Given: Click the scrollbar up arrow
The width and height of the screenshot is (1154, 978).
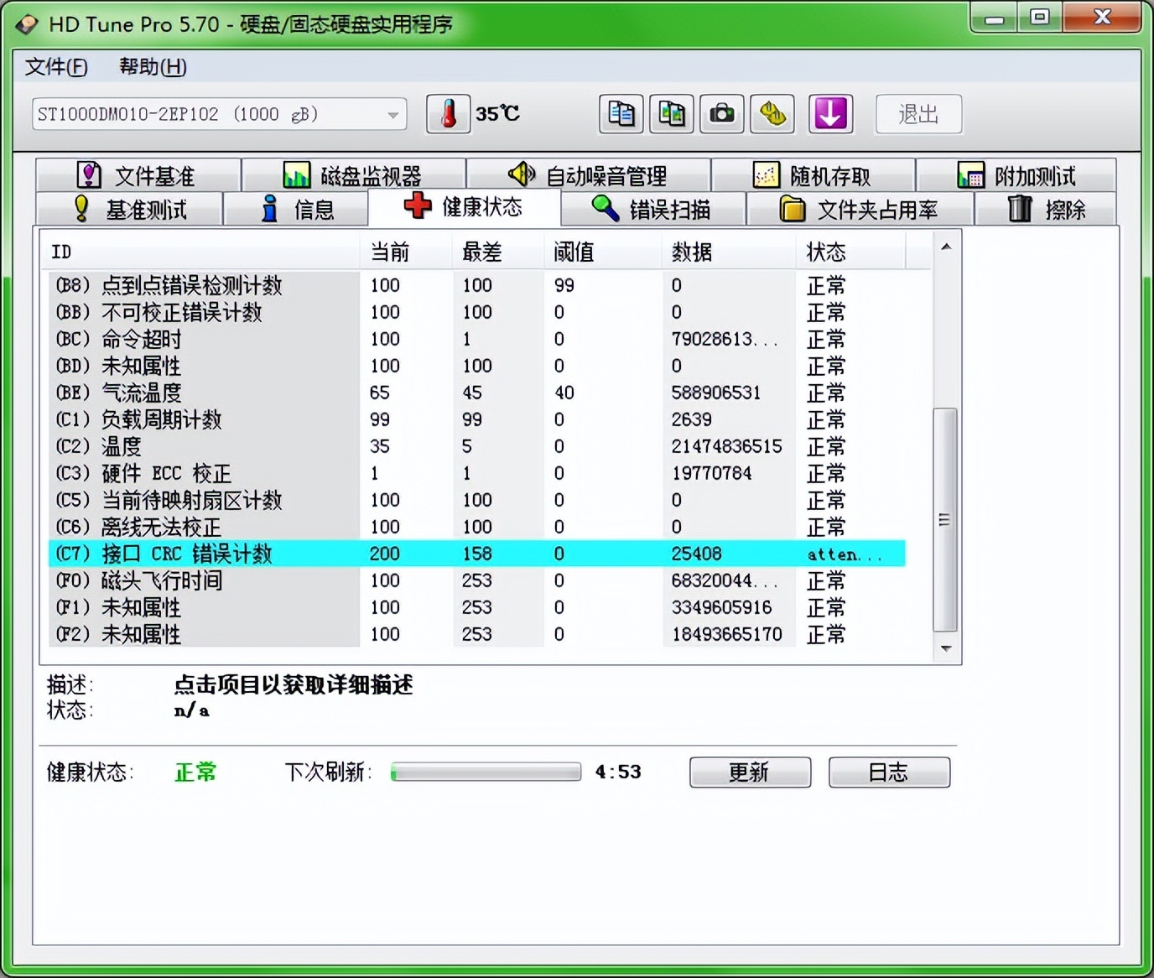Looking at the screenshot, I should point(946,247).
